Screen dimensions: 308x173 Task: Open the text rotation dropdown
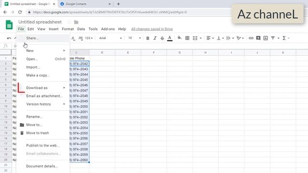tap(240, 38)
